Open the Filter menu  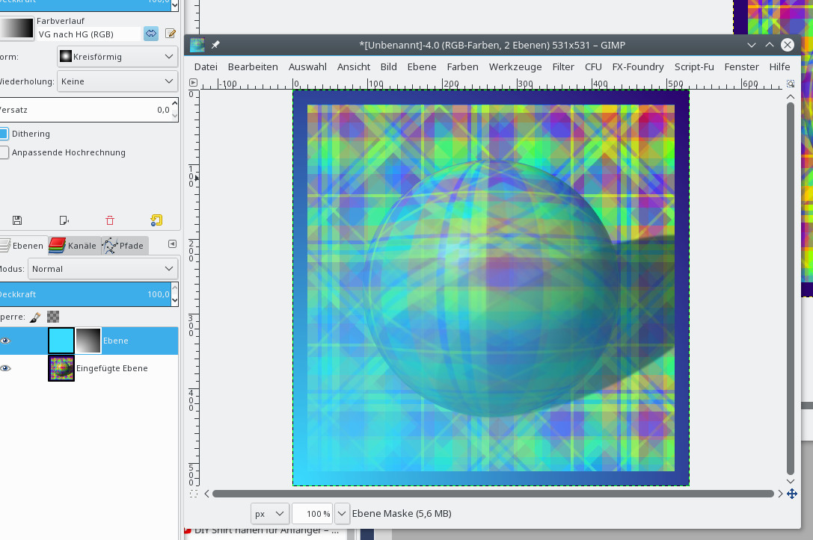(x=563, y=66)
